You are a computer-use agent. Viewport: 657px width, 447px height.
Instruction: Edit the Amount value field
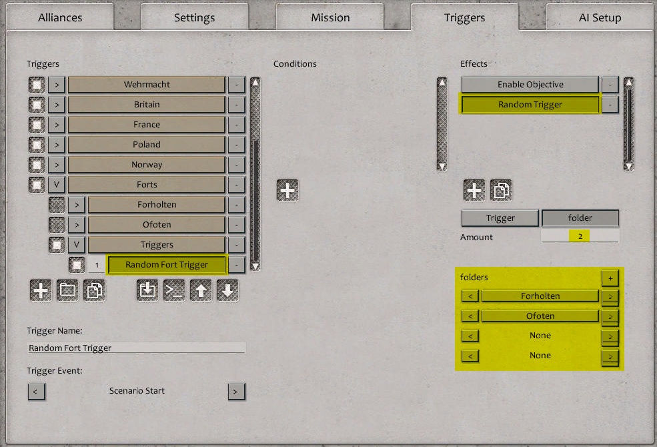[580, 237]
